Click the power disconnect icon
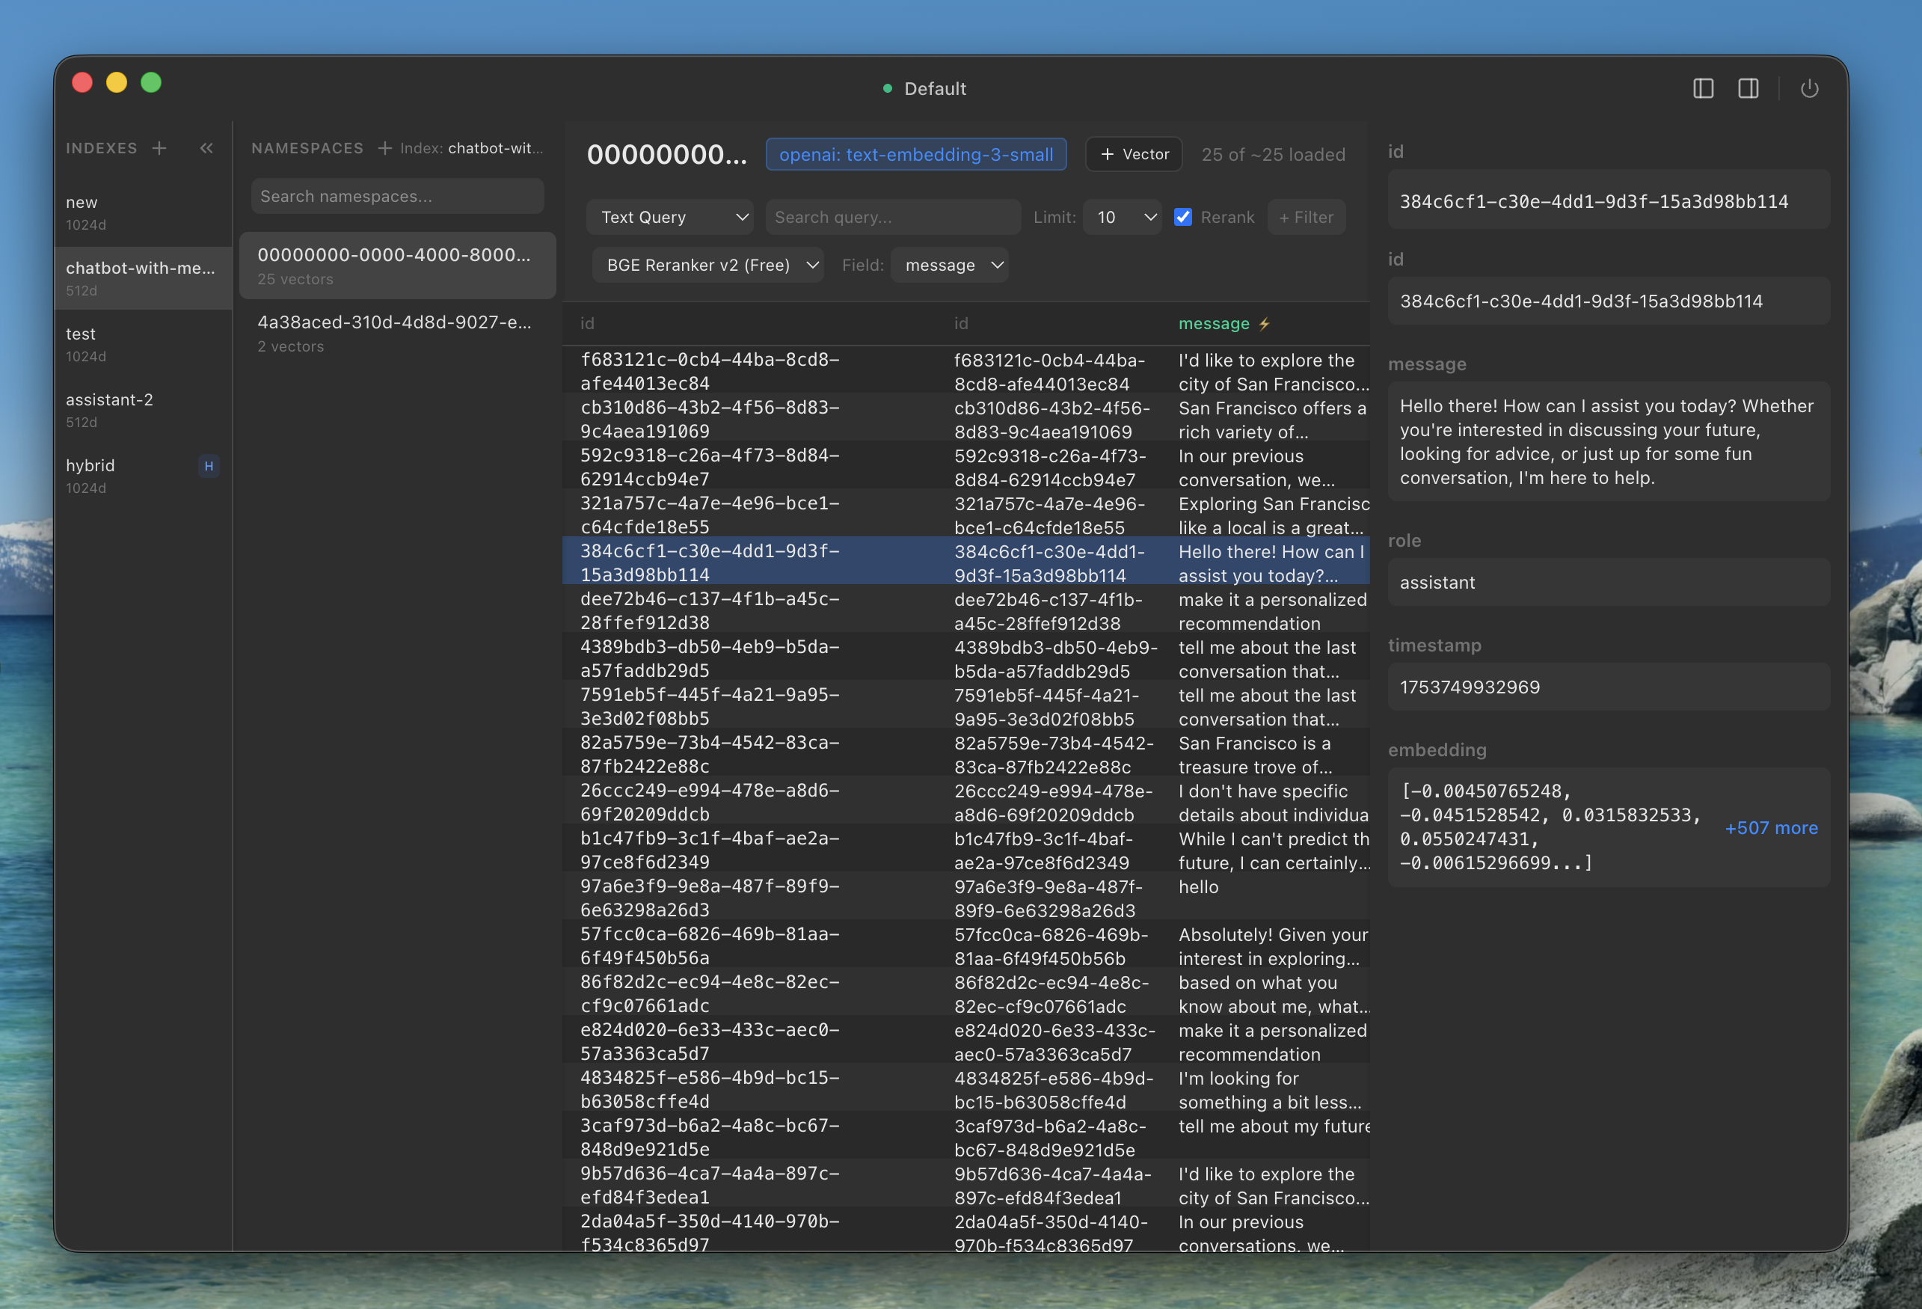Screen dimensions: 1922x1309 tap(1810, 88)
